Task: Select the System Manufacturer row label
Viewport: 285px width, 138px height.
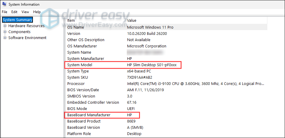Action: click(x=86, y=59)
